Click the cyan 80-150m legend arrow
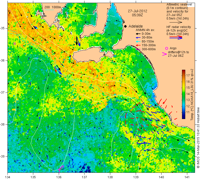The image size is (200, 180). pos(138,41)
